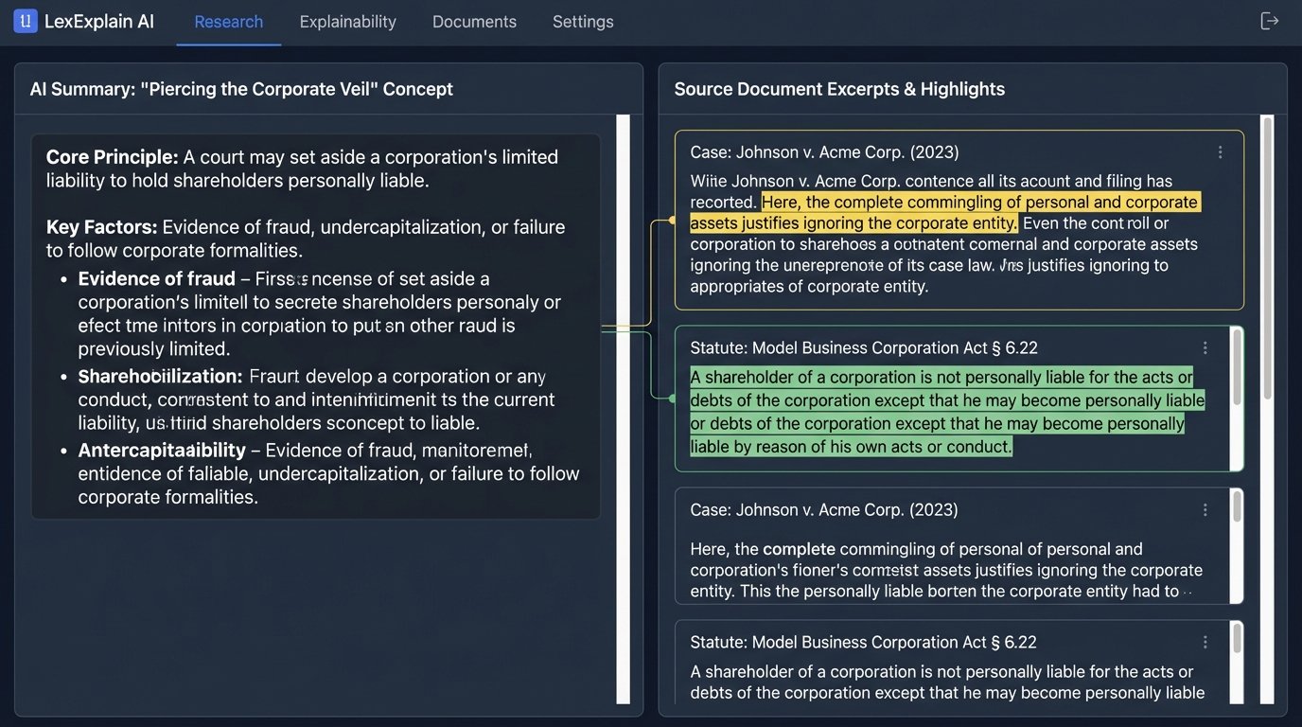Viewport: 1302px width, 727px height.
Task: Switch to the Explainability tab
Action: tap(347, 21)
